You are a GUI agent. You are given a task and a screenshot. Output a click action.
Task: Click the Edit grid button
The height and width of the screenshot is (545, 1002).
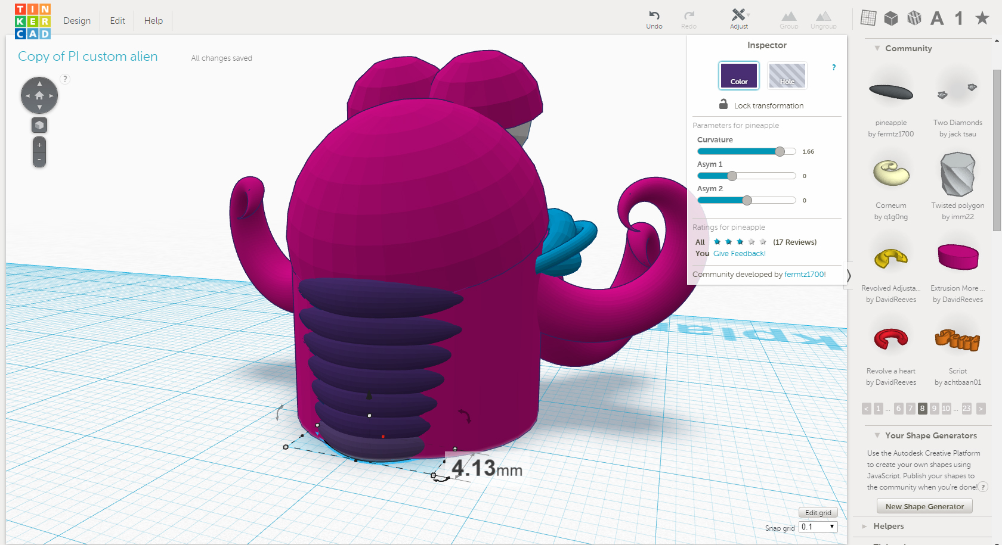click(x=818, y=512)
